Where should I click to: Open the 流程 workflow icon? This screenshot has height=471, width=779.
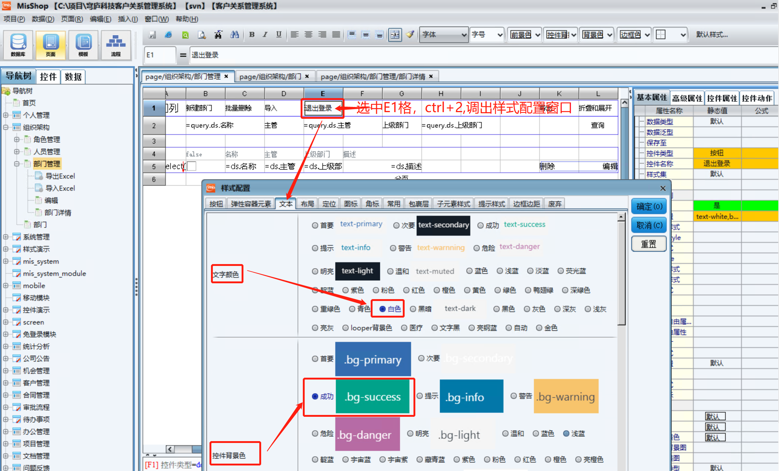[x=116, y=45]
